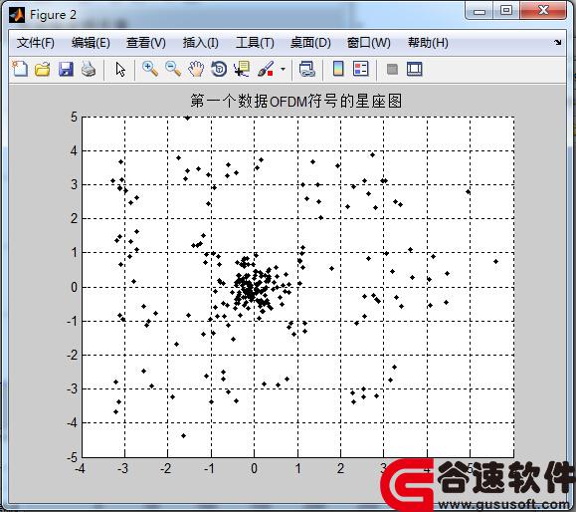This screenshot has height=512, width=576.
Task: Open file using folder icon
Action: 43,69
